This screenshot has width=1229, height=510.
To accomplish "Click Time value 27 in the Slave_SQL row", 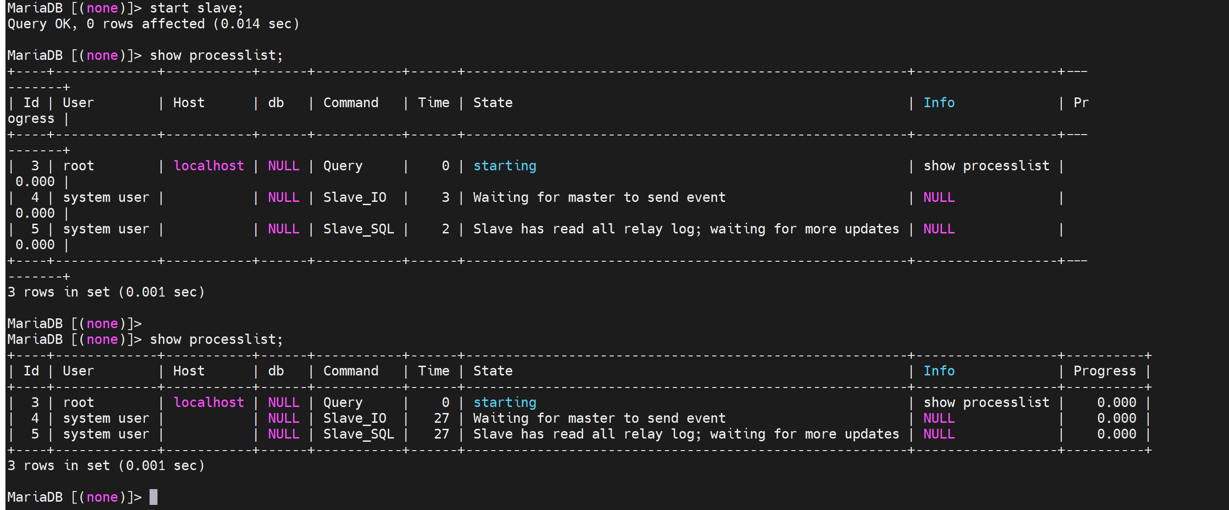I will pos(441,434).
